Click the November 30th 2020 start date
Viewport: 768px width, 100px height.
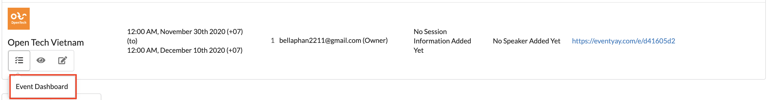click(x=185, y=32)
